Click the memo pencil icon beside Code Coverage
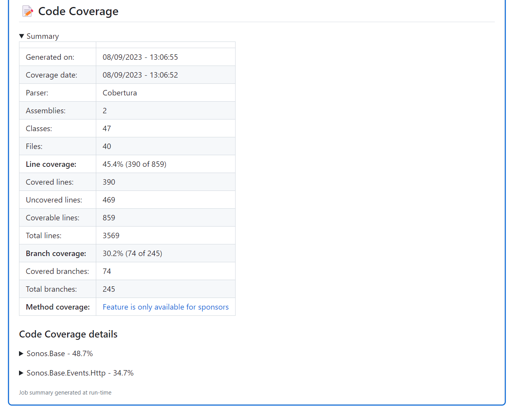The width and height of the screenshot is (513, 412). 28,12
